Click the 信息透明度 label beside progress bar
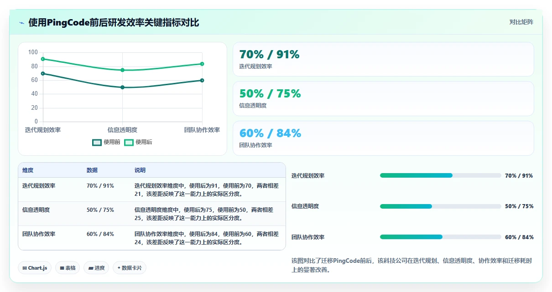Viewport: 552px width, 292px height. coord(305,206)
